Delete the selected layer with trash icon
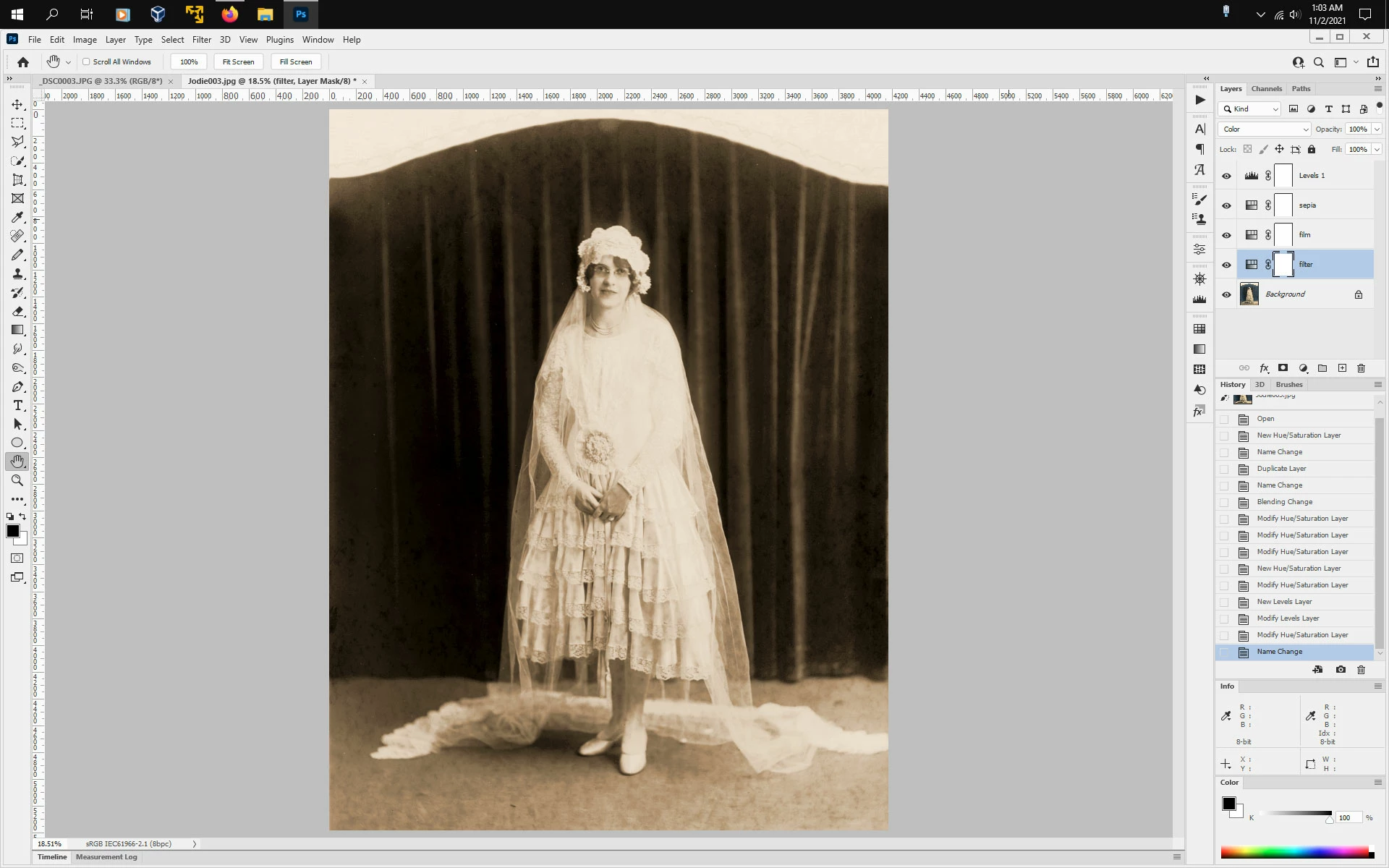This screenshot has height=868, width=1389. point(1361,368)
